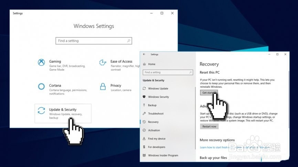
Task: Click the Find my device person icon
Action: point(144,139)
